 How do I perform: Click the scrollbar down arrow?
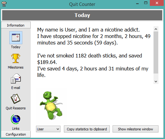click(x=156, y=81)
